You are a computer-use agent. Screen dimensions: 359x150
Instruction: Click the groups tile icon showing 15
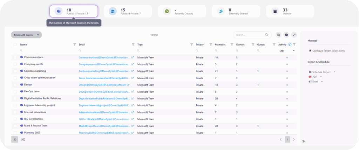[113, 11]
